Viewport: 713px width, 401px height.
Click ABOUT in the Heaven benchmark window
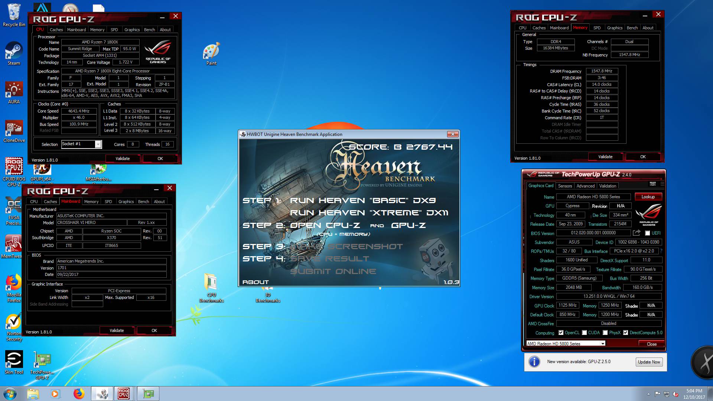[x=255, y=282]
